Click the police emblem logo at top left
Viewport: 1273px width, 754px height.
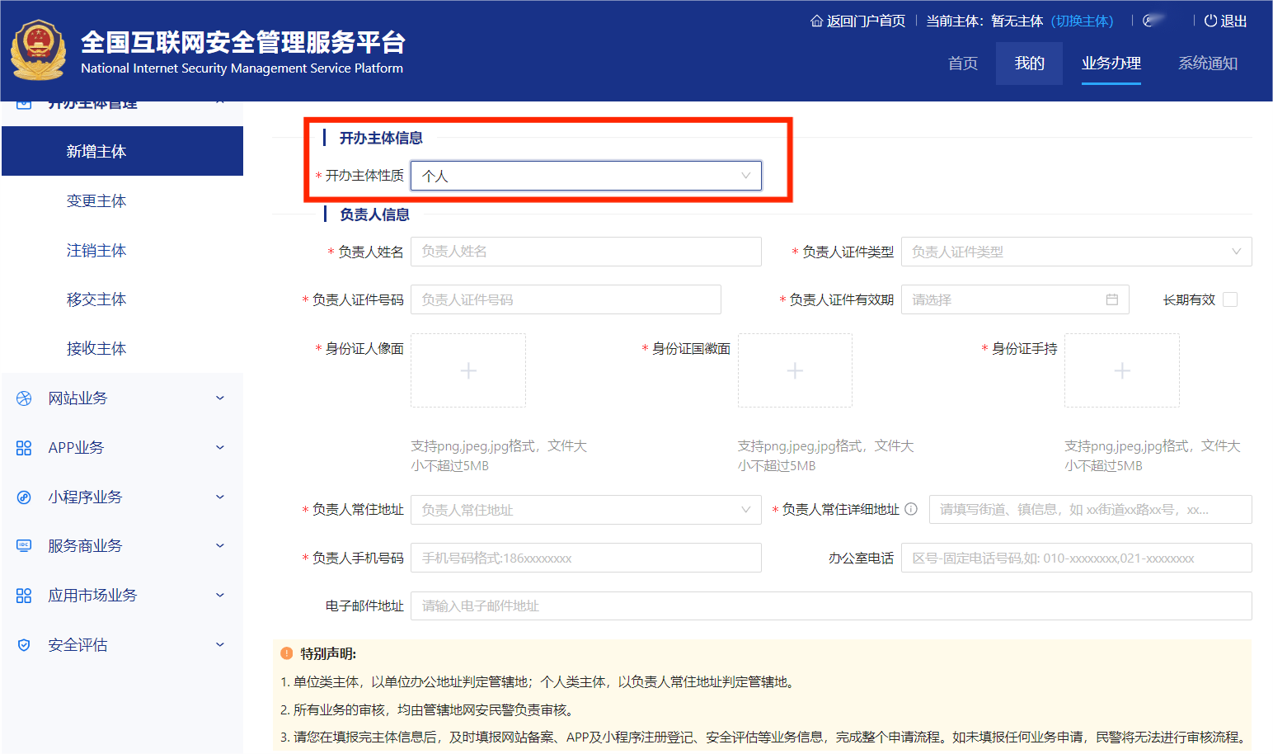(x=38, y=49)
